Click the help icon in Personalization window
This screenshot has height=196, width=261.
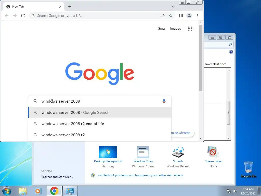point(231,52)
